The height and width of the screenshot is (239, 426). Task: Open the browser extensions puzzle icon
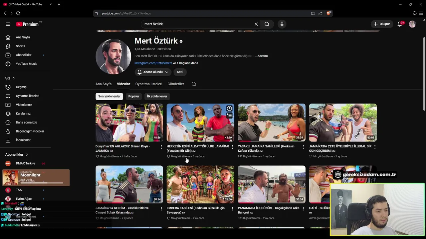click(x=414, y=13)
